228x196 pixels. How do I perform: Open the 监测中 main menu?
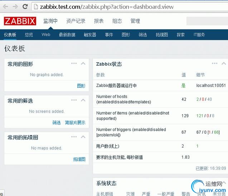pyautogui.click(x=50, y=21)
